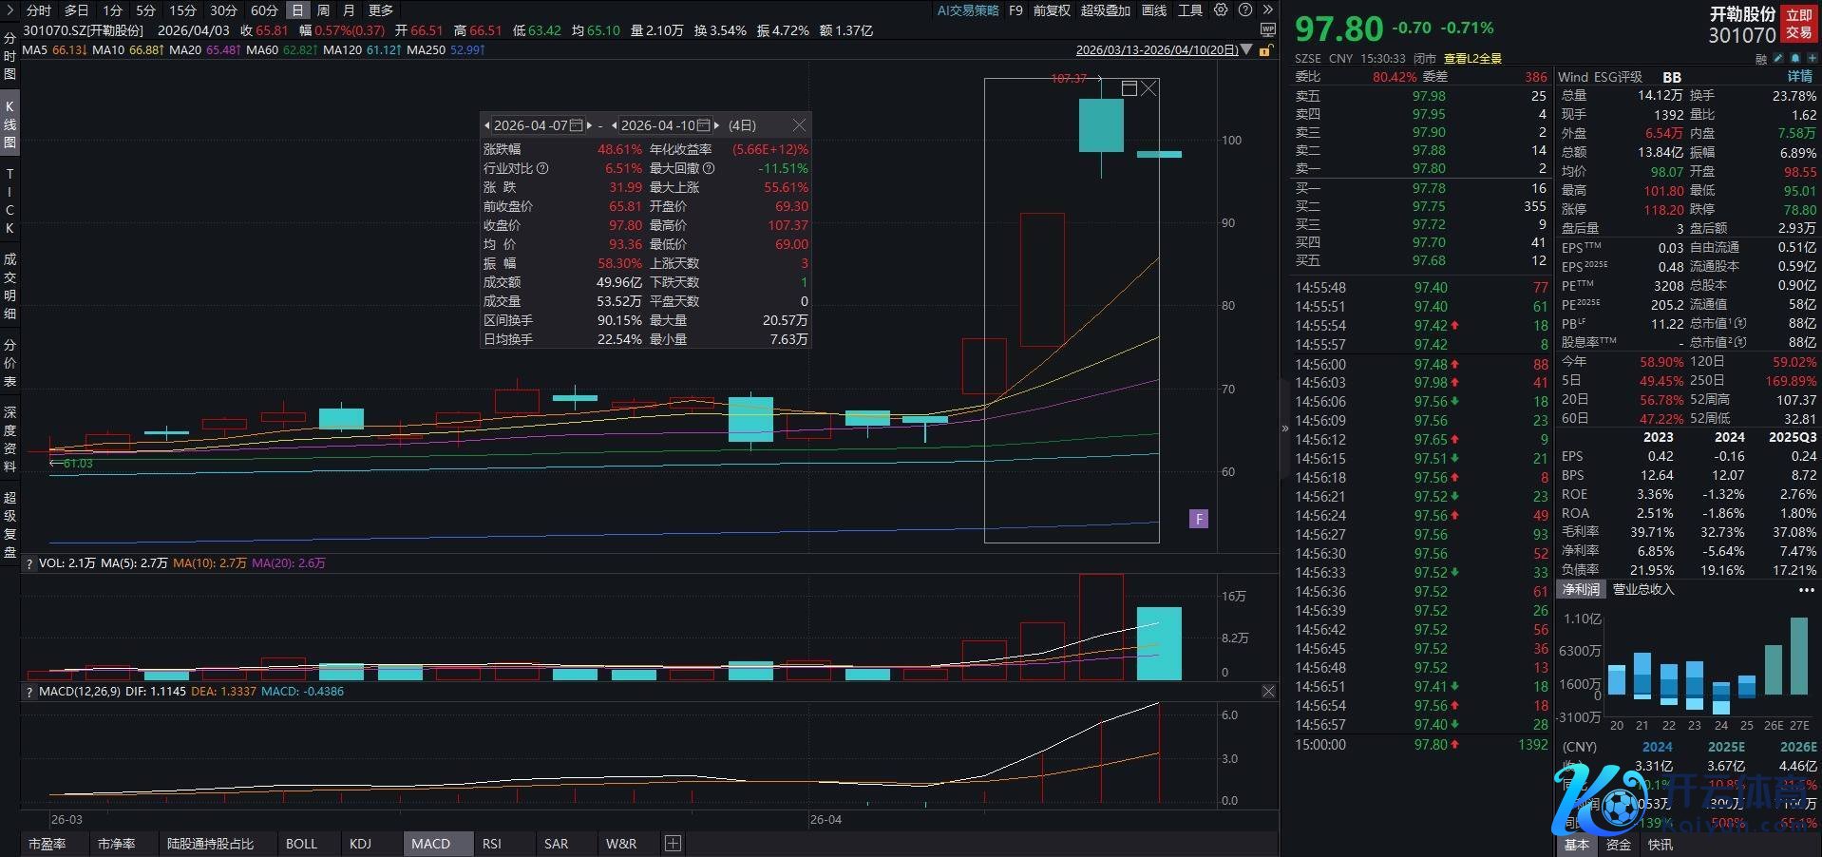Screen dimensions: 1822x857
Task: Toggle 前复权 price adjustment mode
Action: (1052, 10)
